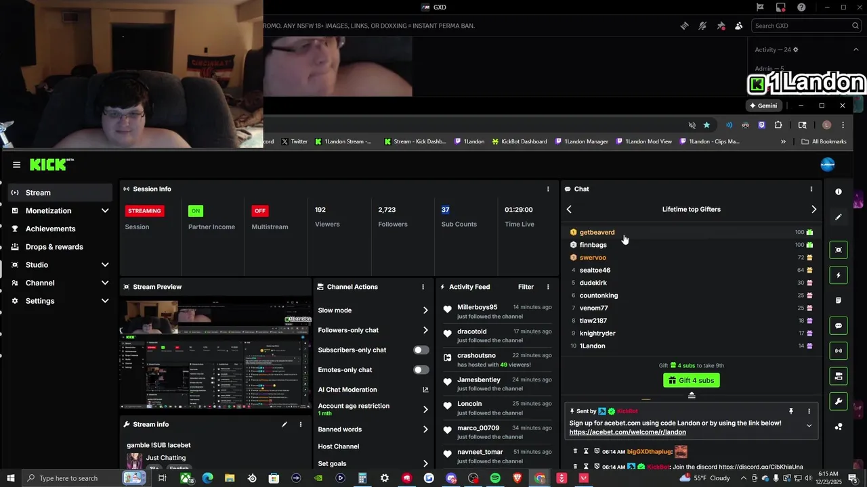The height and width of the screenshot is (487, 867).
Task: Click the chat bubble icon in right sidebar
Action: [839, 326]
